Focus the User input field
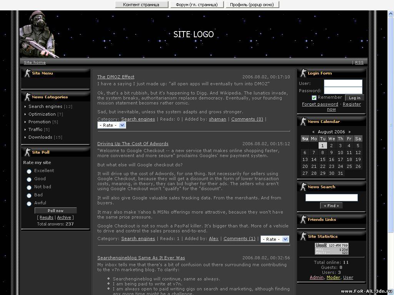Screen dimensions: 394x295 coord(343,83)
